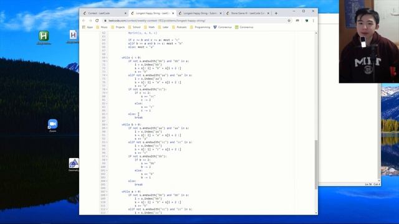Click the 'while b > 0:' code line

tap(132, 124)
